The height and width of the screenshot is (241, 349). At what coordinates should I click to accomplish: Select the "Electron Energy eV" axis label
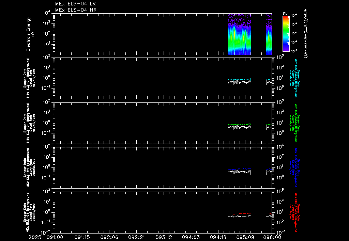pos(30,34)
